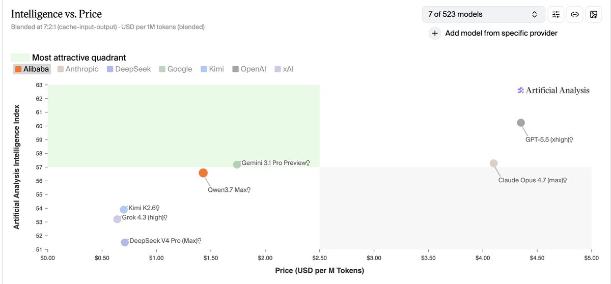Viewport: 611px width, 284px height.
Task: Click the plus icon to add model
Action: pyautogui.click(x=434, y=33)
